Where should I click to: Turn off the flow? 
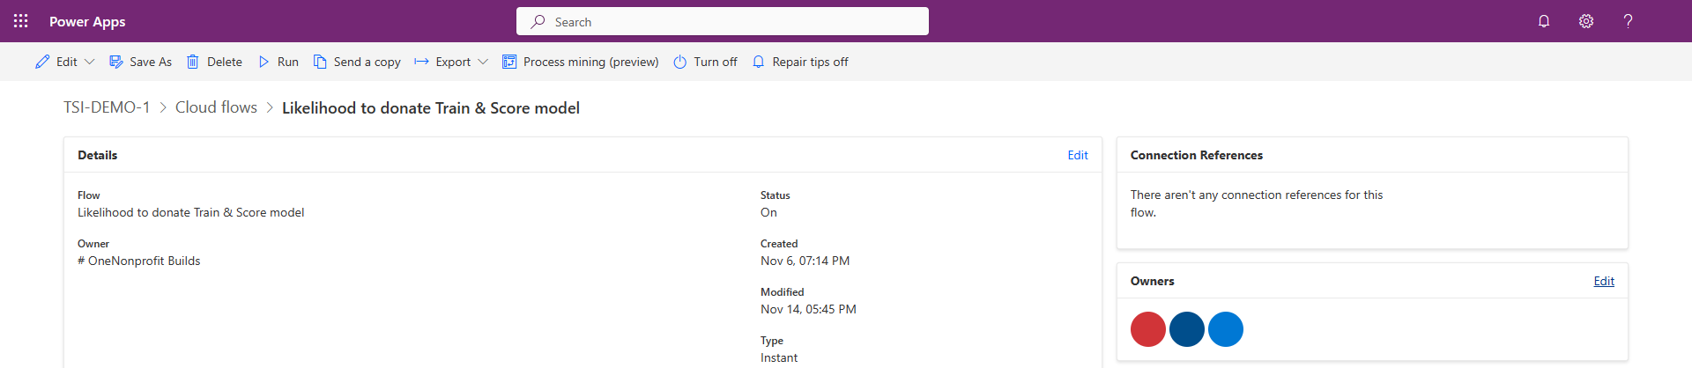(x=705, y=62)
